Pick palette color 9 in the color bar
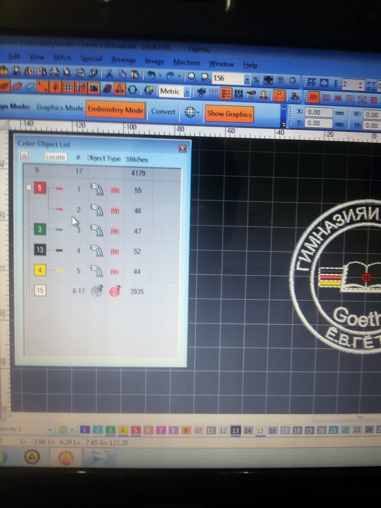This screenshot has width=381, height=508. [x=186, y=431]
